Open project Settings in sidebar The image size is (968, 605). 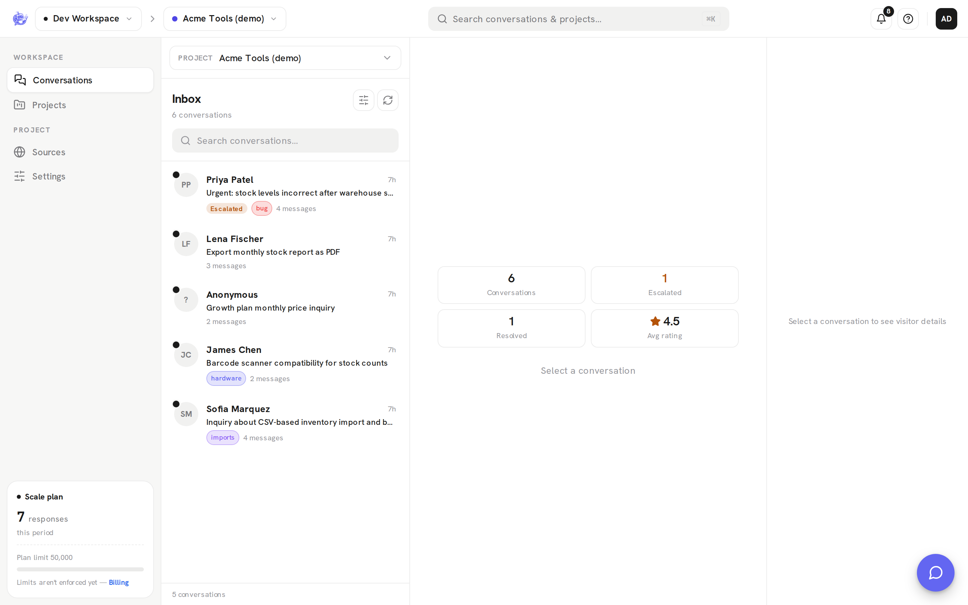point(80,176)
